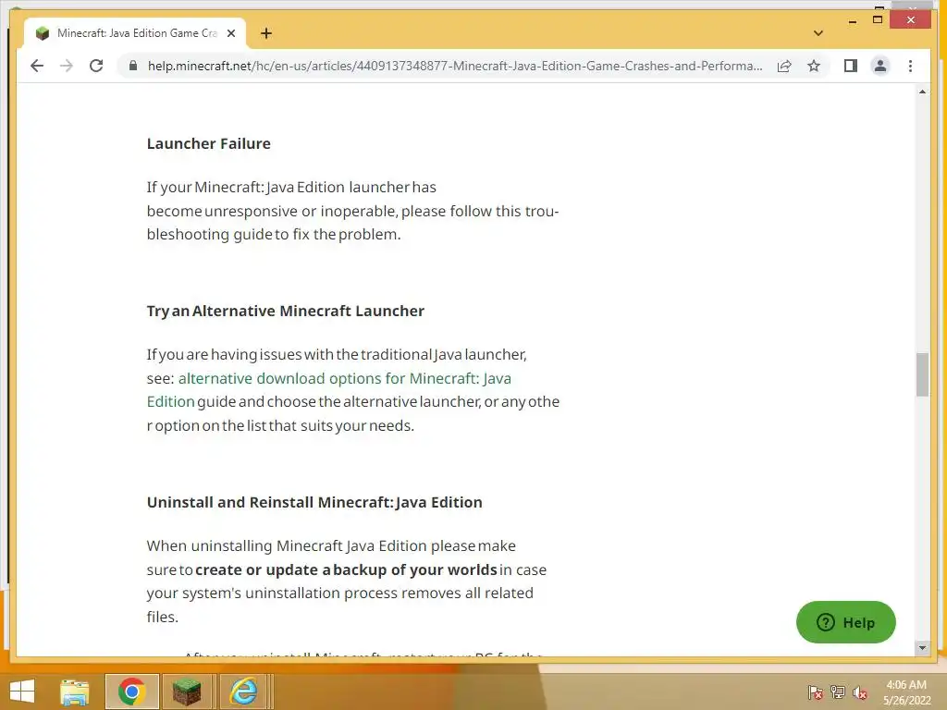This screenshot has width=947, height=710.
Task: Select the Minecraft: Java Edition Game Crashes tab
Action: (135, 33)
